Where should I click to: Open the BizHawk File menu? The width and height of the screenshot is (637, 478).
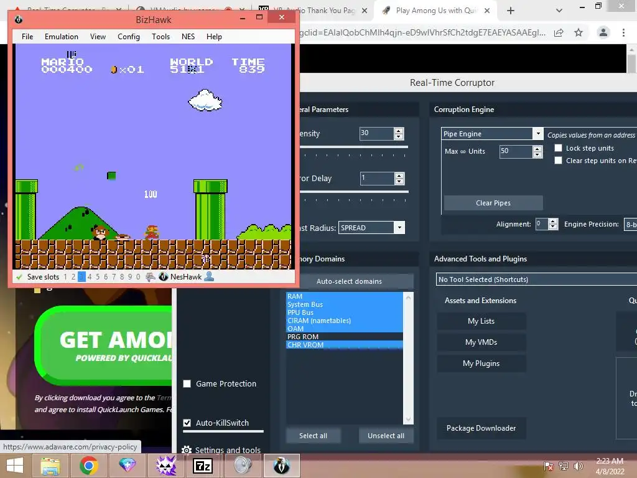click(x=27, y=37)
